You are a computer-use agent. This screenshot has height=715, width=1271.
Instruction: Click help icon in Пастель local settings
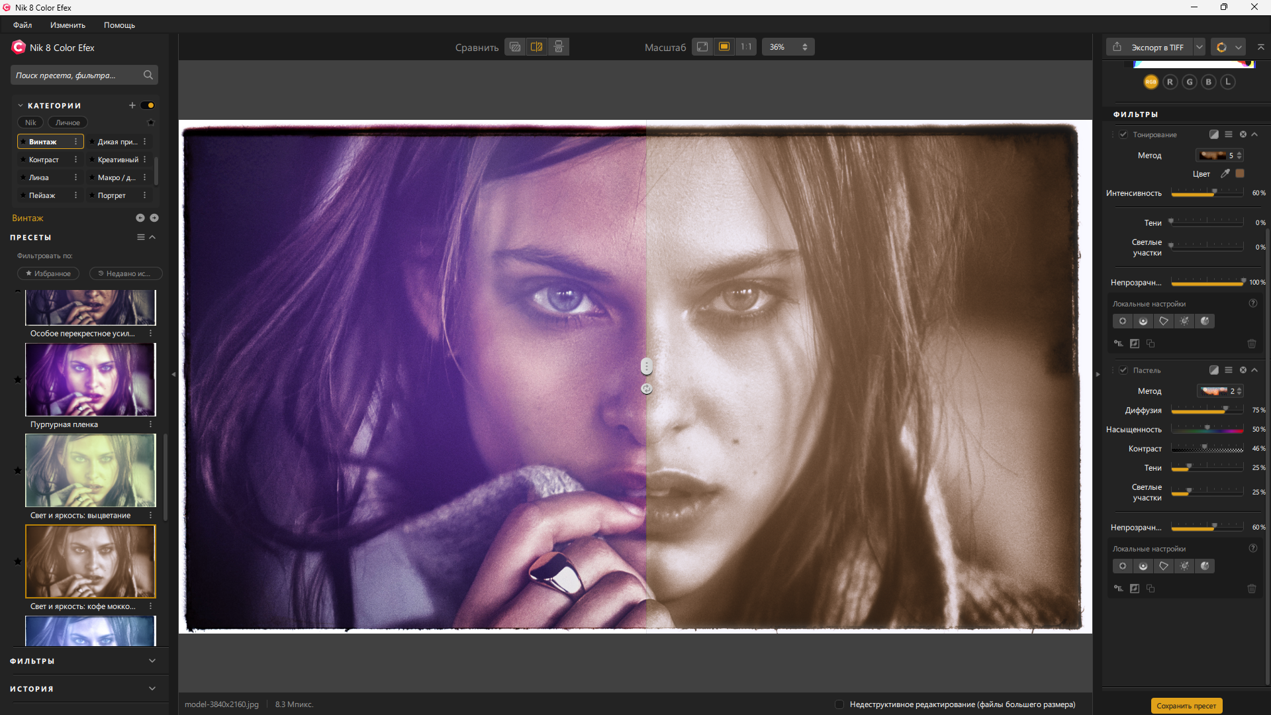[1252, 548]
